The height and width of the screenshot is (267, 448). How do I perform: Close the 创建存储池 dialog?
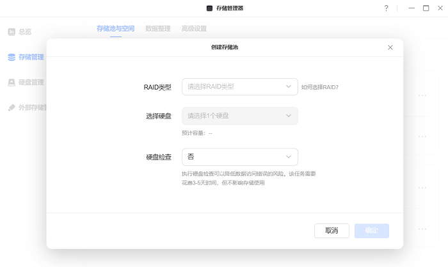point(390,47)
